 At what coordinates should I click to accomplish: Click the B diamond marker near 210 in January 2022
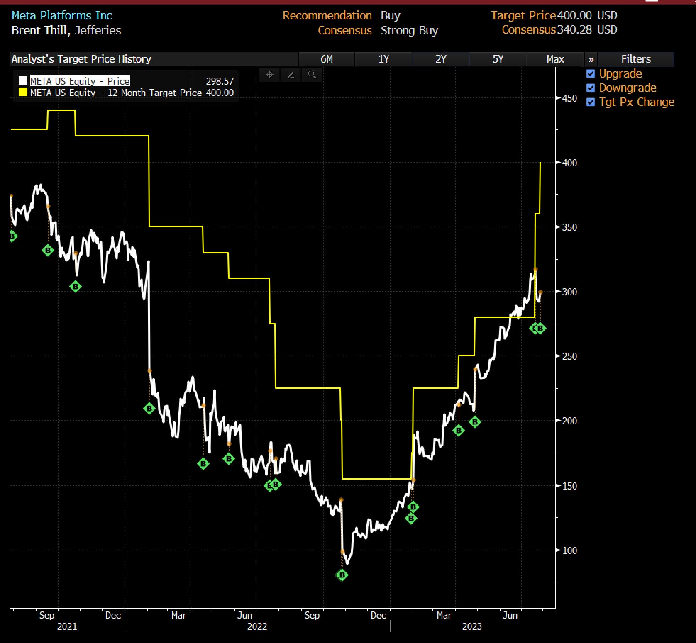pyautogui.click(x=149, y=408)
